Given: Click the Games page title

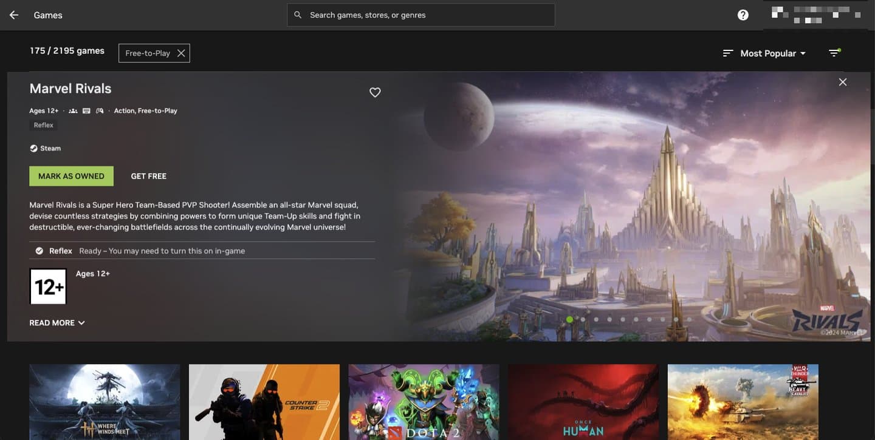Looking at the screenshot, I should tap(48, 15).
